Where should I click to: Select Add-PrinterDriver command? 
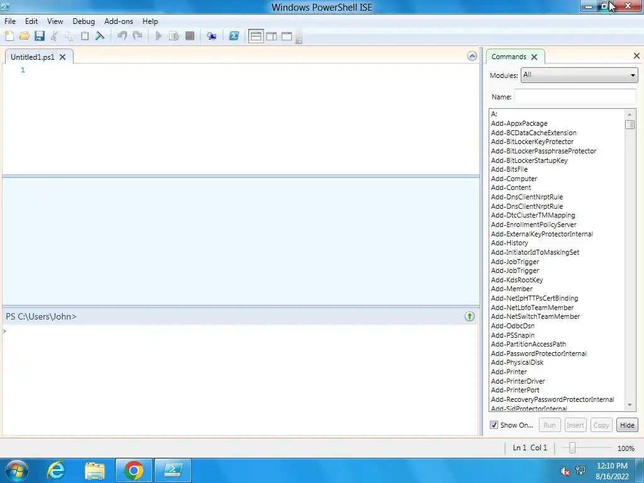click(518, 381)
